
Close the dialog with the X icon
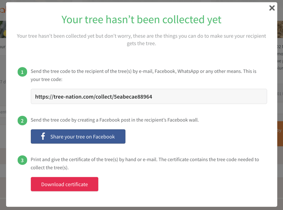click(272, 8)
